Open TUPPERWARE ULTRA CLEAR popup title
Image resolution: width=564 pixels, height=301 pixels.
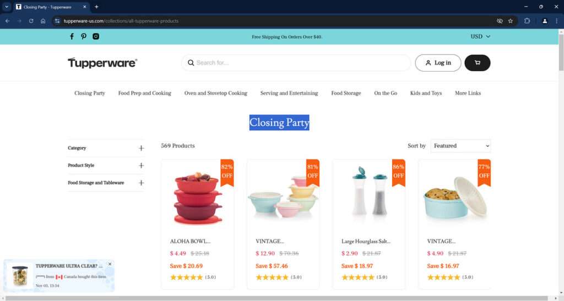click(69, 266)
